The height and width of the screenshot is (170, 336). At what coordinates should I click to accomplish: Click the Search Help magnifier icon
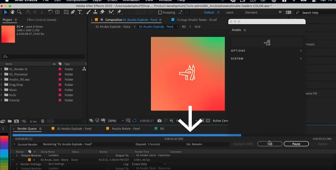point(298,12)
